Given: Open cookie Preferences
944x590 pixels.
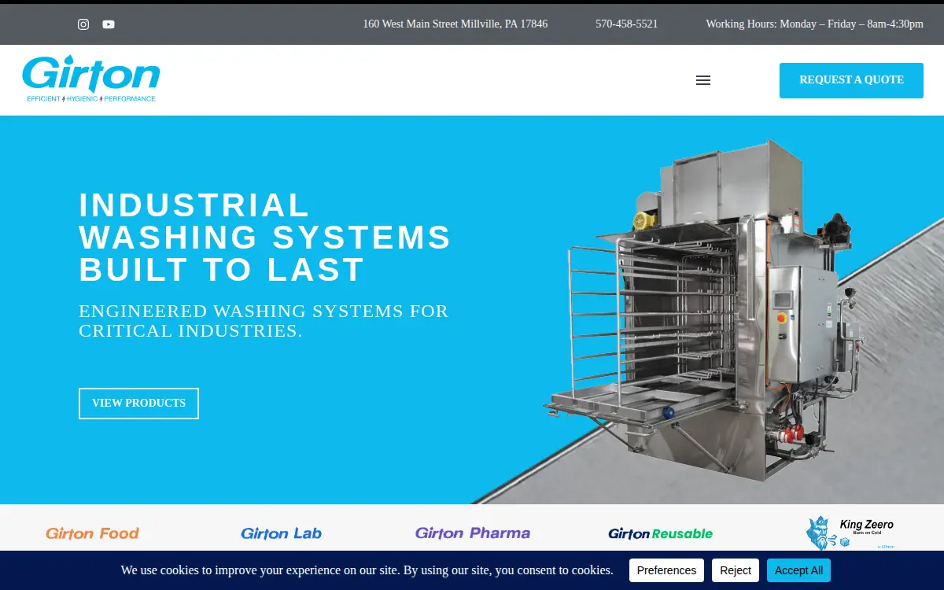Looking at the screenshot, I should click(x=666, y=570).
